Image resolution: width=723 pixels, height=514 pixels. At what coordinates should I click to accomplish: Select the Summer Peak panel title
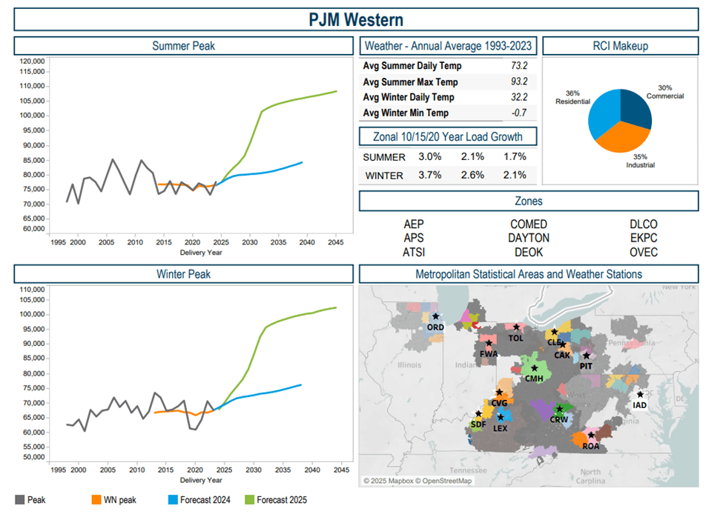pos(183,45)
